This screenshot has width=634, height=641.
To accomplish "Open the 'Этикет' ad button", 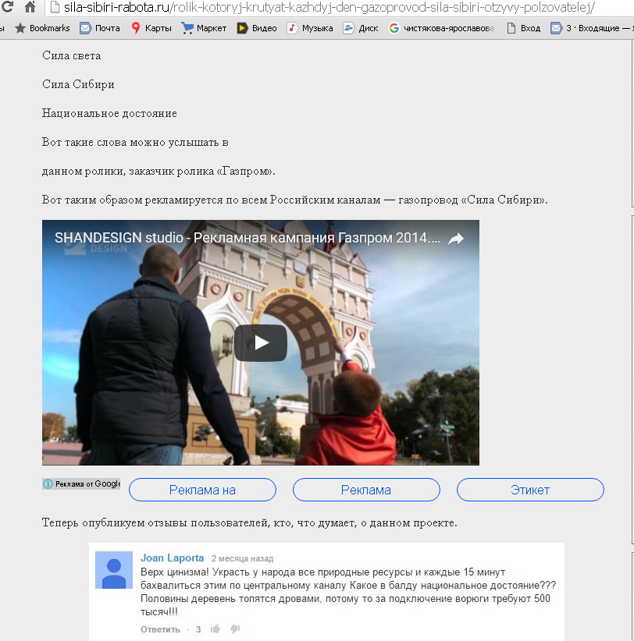I will [x=530, y=490].
